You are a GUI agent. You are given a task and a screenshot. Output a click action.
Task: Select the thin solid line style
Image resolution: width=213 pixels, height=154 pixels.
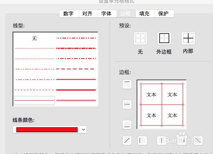click(x=35, y=100)
